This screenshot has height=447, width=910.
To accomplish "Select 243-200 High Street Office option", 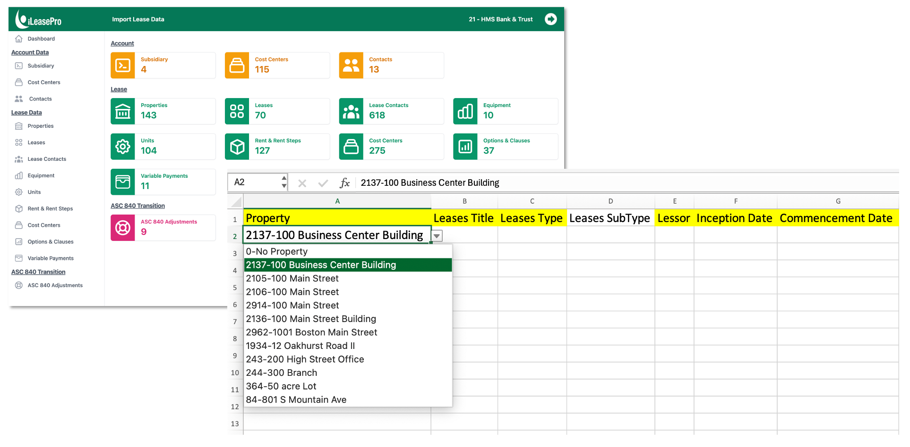I will [x=348, y=359].
